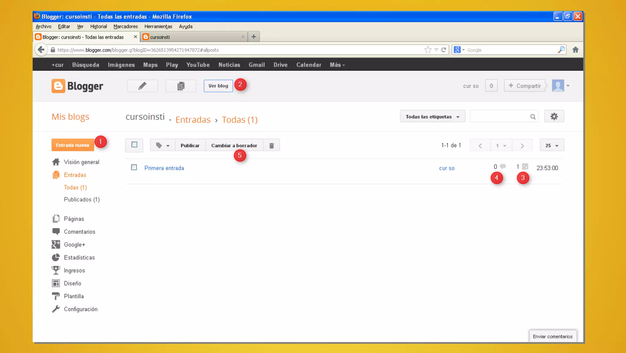
Task: Expand the labels tag dropdown
Action: [x=162, y=145]
